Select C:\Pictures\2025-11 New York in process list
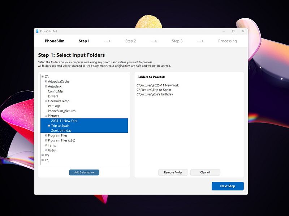The width and height of the screenshot is (289, 216). [158, 85]
